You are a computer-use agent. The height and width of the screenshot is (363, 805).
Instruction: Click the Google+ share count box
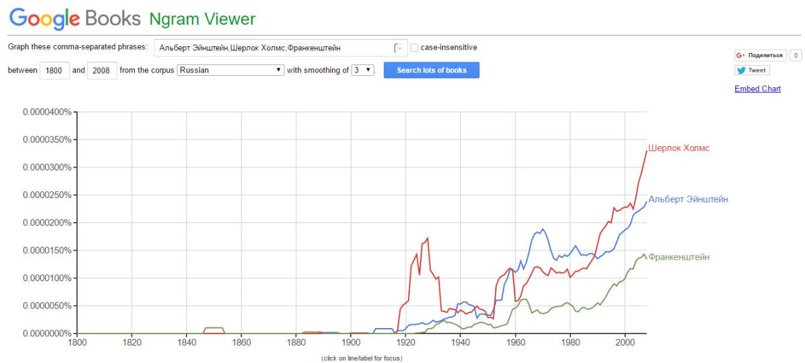796,55
